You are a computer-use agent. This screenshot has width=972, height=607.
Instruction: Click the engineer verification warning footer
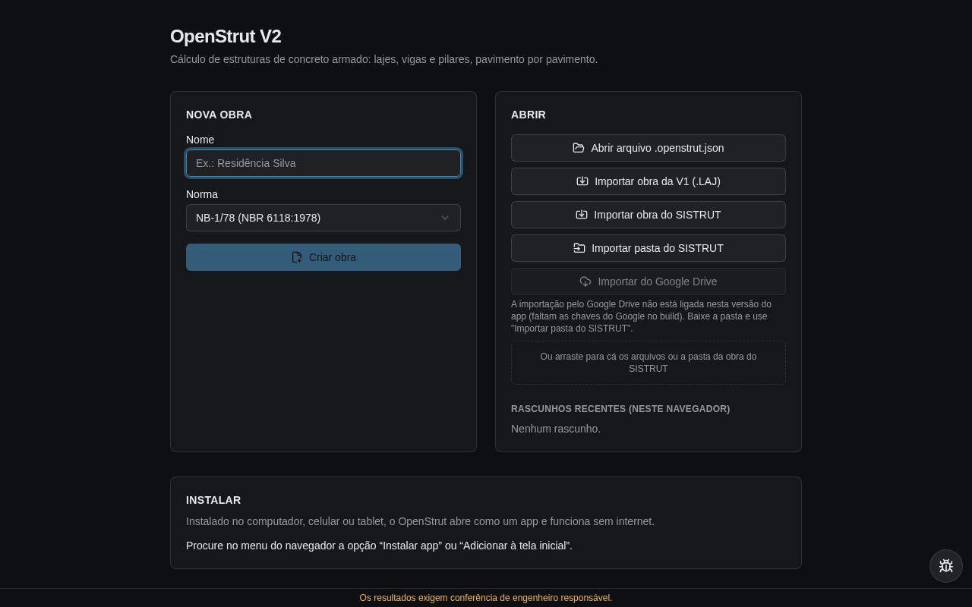coord(486,598)
